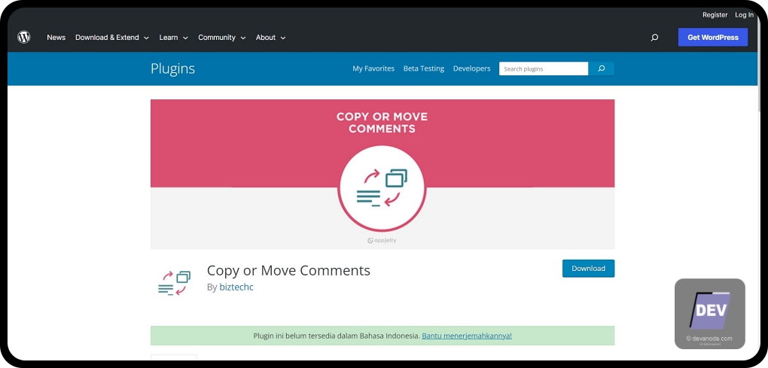Click the Register link

pos(715,15)
